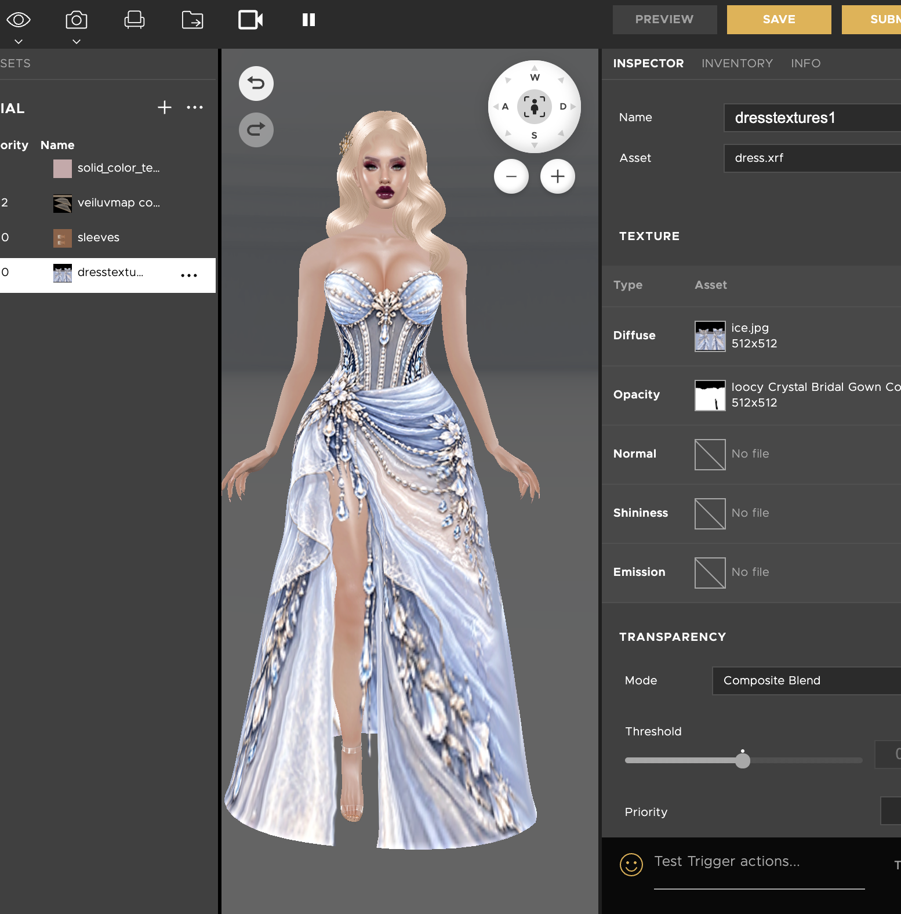The height and width of the screenshot is (914, 901).
Task: Open the transparency Mode dropdown
Action: click(x=806, y=680)
